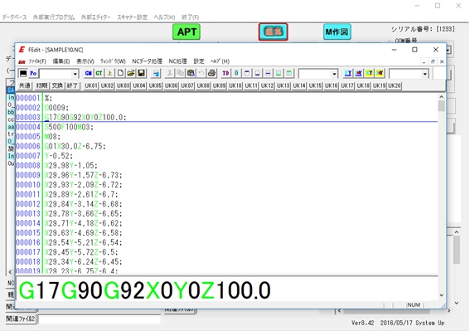The height and width of the screenshot is (331, 470).
Task: Print with the printer icon
Action: tap(211, 73)
